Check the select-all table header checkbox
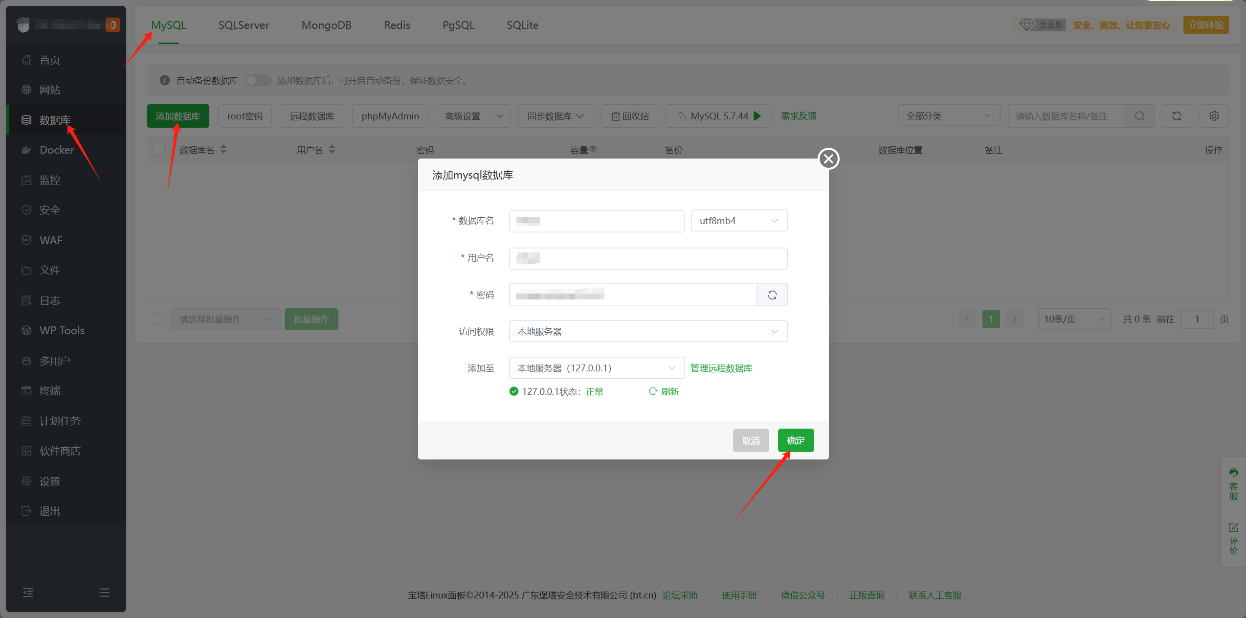Image resolution: width=1246 pixels, height=618 pixels. (159, 150)
